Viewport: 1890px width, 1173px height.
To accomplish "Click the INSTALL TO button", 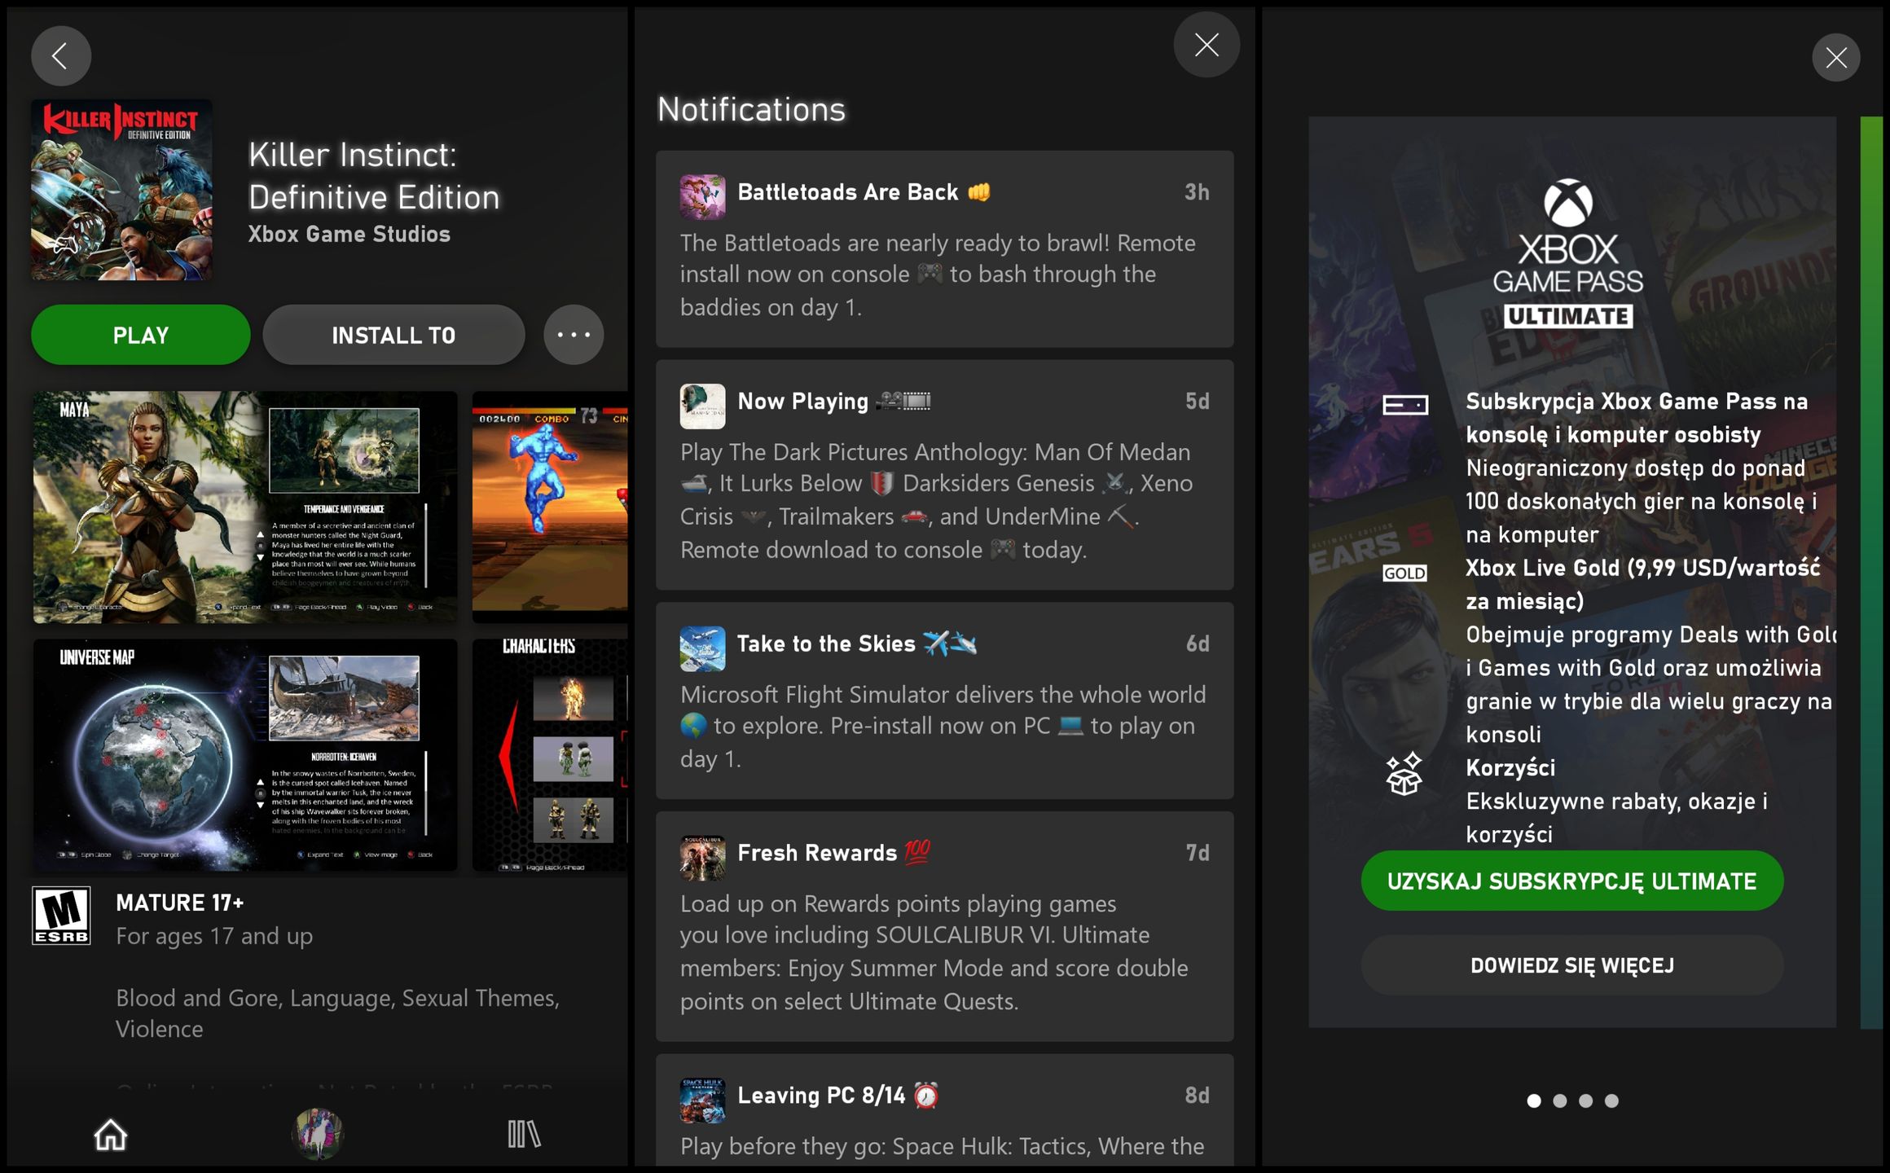I will pos(393,335).
